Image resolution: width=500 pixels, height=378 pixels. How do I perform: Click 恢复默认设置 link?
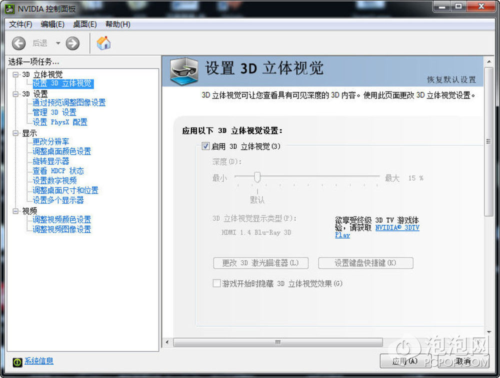[451, 79]
